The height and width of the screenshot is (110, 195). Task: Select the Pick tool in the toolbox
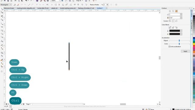pyautogui.click(x=2, y=9)
